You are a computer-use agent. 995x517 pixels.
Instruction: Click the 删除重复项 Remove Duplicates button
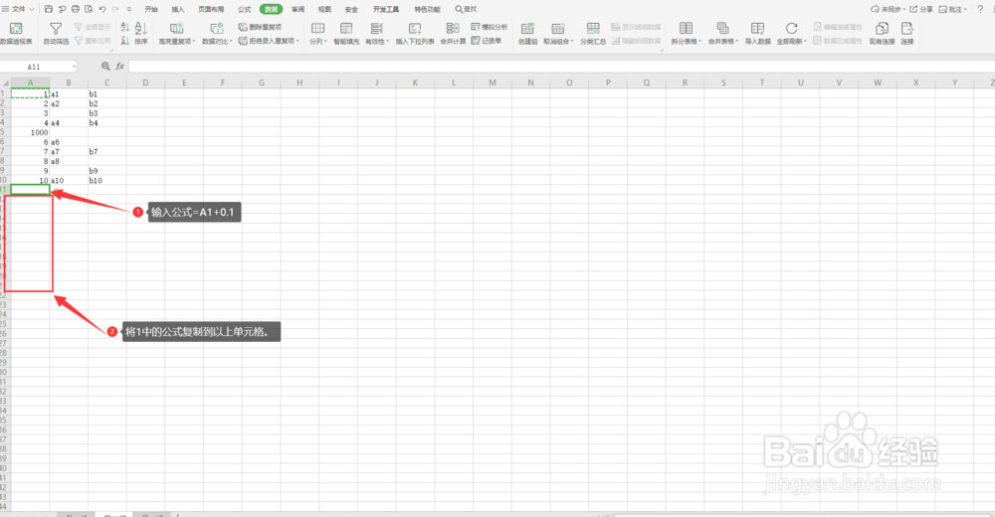[260, 27]
